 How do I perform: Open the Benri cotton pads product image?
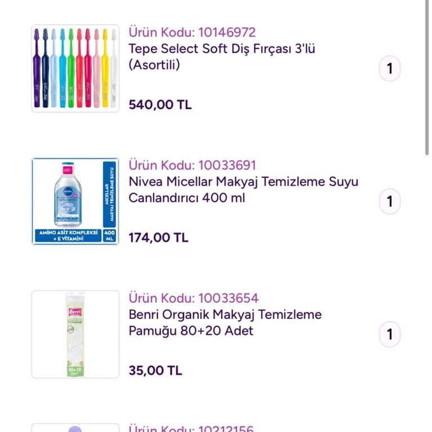(x=75, y=334)
